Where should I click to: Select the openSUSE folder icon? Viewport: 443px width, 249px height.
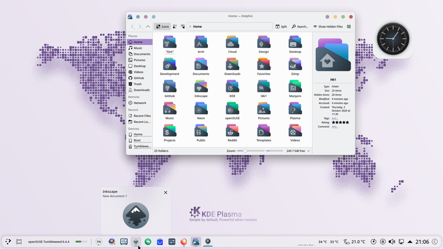232,109
